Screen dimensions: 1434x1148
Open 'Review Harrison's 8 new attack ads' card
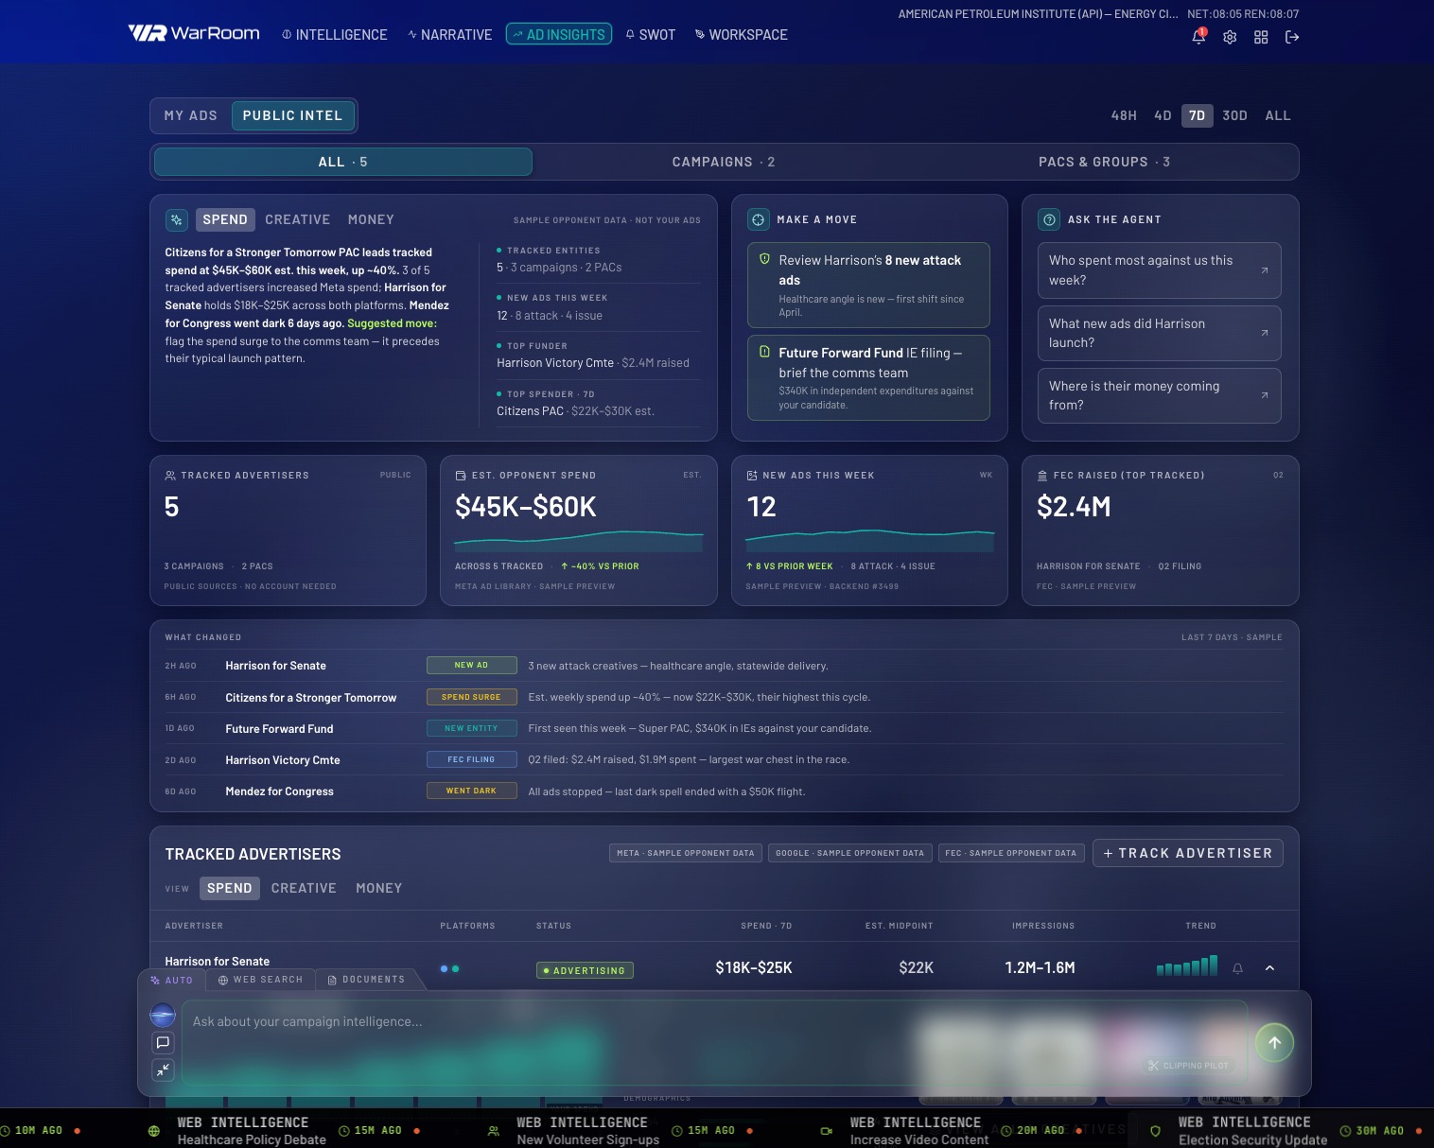click(868, 286)
